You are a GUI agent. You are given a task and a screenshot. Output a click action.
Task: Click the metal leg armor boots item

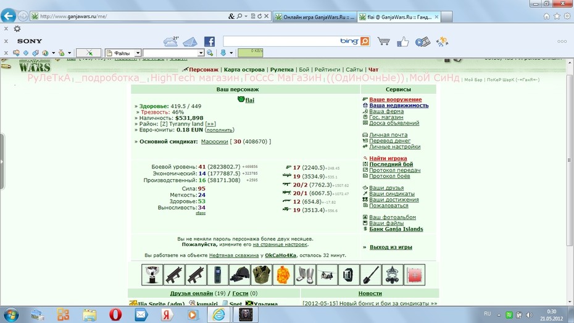[306, 275]
